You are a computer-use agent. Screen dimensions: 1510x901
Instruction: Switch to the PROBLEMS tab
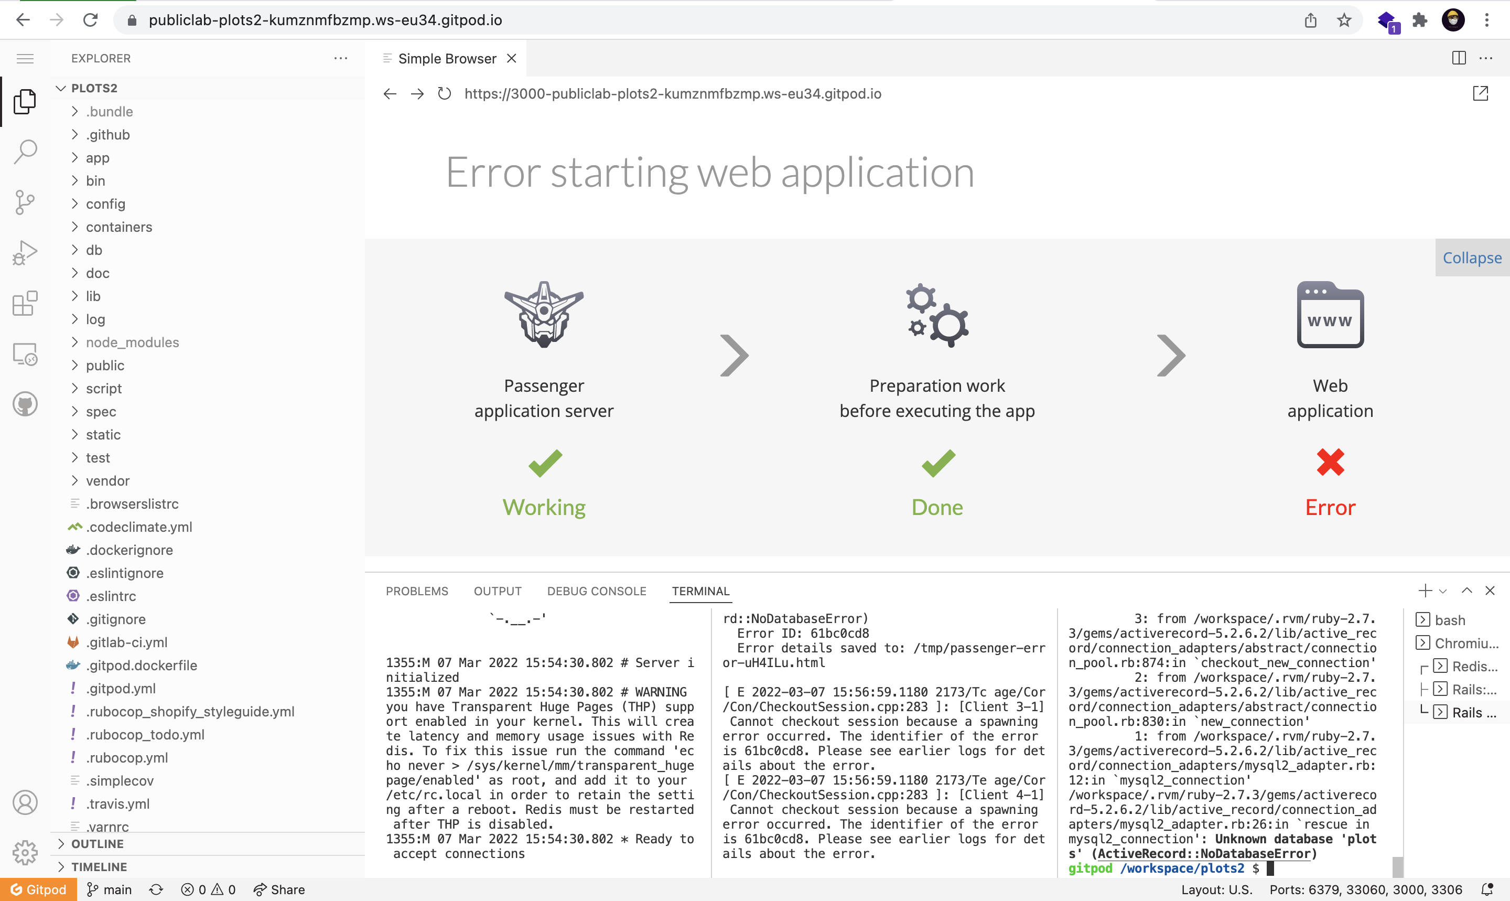coord(416,591)
